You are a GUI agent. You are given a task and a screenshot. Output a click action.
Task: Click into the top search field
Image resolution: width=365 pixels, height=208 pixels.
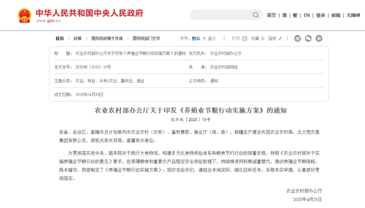[221, 15]
